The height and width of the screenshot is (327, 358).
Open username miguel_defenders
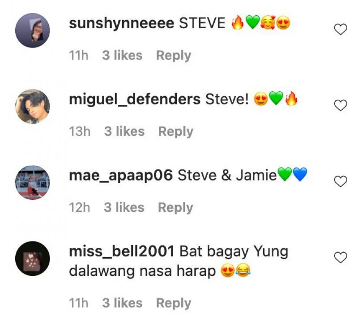[135, 99]
